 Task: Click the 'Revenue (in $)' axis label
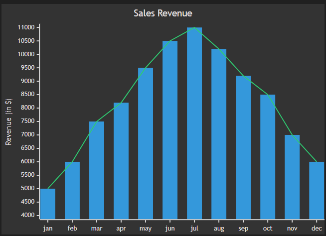tap(8, 122)
